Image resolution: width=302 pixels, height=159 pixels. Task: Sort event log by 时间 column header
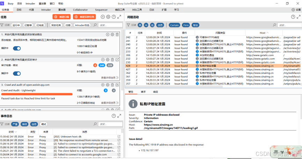tap(13, 132)
